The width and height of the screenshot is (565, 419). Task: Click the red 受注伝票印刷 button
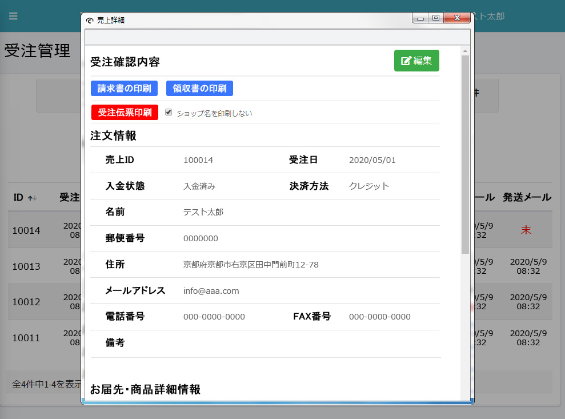(x=125, y=112)
